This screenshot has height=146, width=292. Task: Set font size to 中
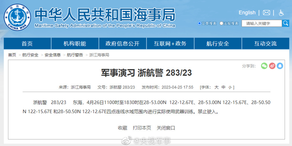pos(223,87)
